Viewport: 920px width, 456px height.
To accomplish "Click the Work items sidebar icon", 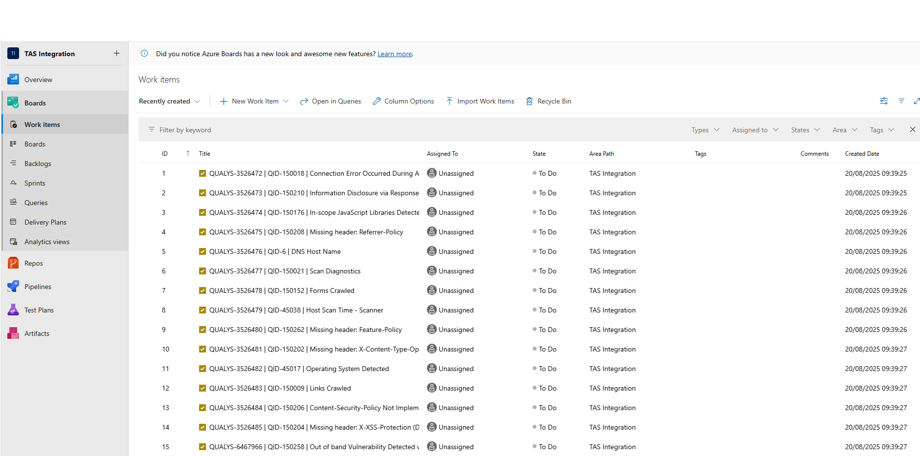I will click(x=14, y=124).
